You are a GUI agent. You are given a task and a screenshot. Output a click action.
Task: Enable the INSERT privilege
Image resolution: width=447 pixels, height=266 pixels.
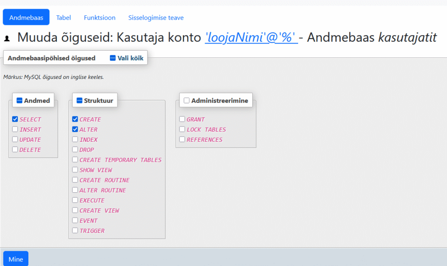(x=15, y=129)
